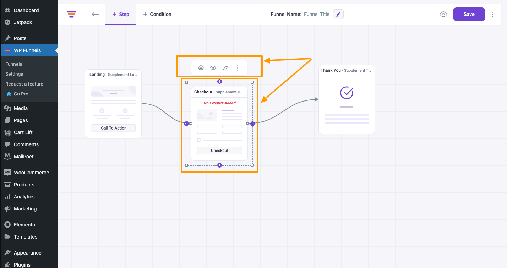Click the Appearance brush icon
The image size is (507, 268).
point(7,253)
